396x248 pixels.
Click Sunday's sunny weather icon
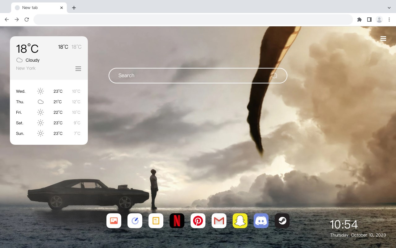pos(41,133)
